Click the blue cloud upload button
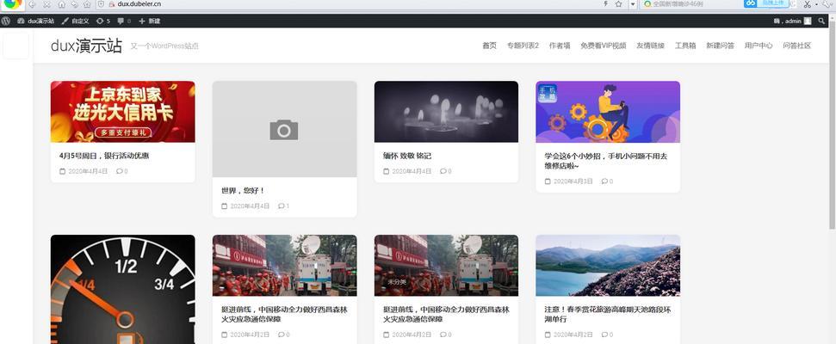Image resolution: width=836 pixels, height=344 pixels. tap(765, 3)
